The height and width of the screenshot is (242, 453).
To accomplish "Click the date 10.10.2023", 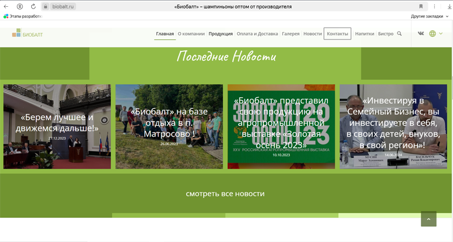I will pos(281,155).
